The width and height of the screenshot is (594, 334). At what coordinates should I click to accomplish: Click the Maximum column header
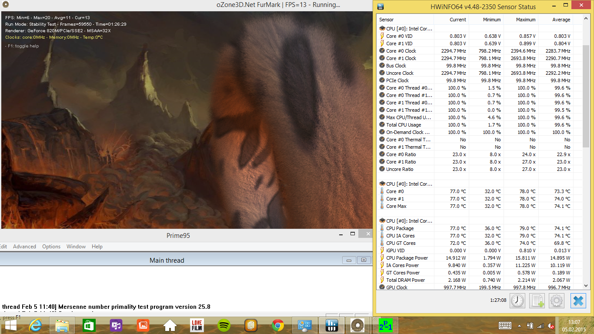tap(521, 20)
